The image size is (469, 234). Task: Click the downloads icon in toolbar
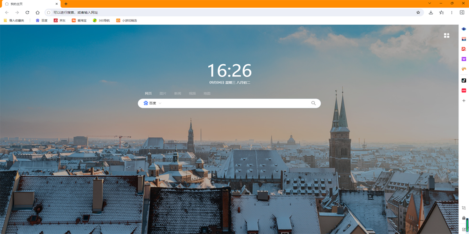point(431,12)
